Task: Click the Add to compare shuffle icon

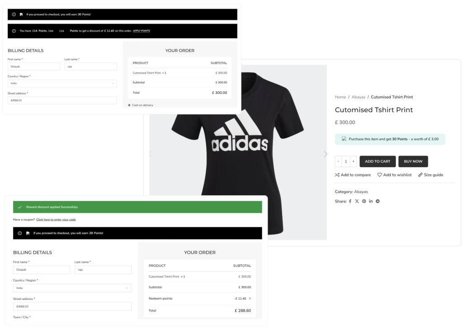Action: (337, 175)
